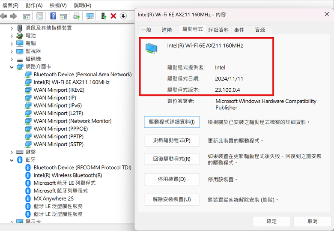Expand the 鍵盤 category
The height and width of the screenshot is (231, 334).
12,153
